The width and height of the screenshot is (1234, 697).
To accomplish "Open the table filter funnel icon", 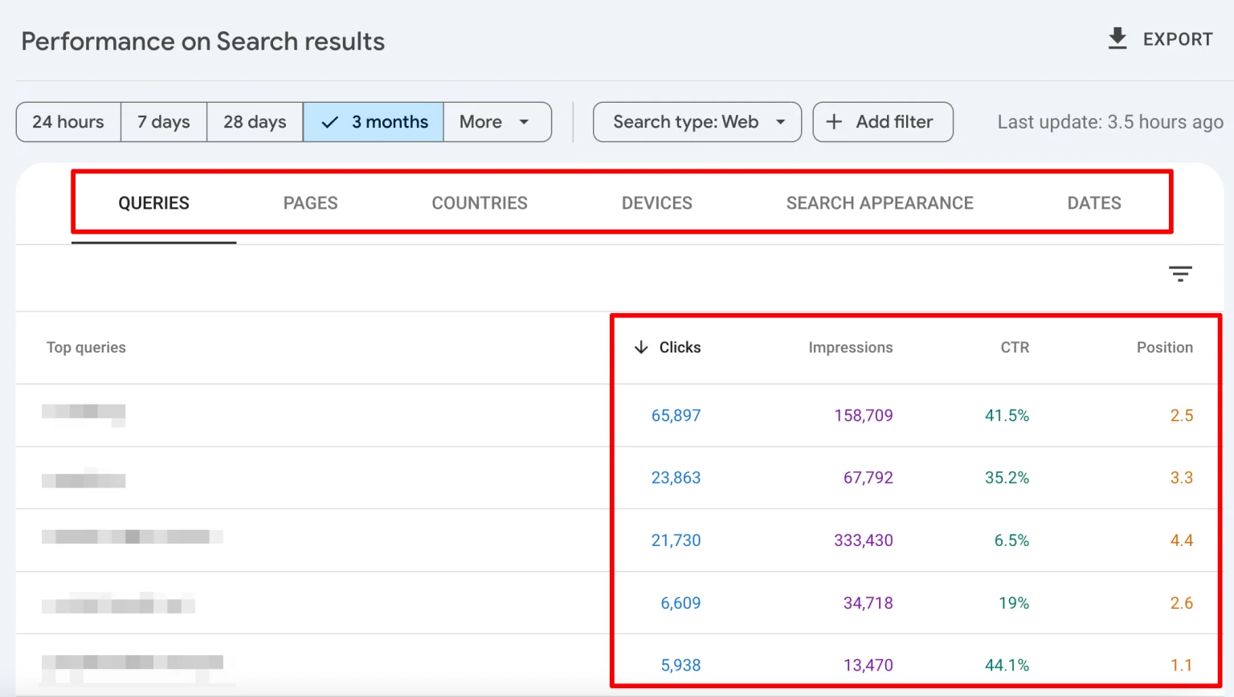I will pos(1180,274).
